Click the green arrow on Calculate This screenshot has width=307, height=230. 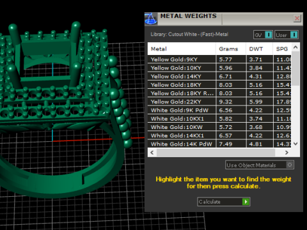(246, 202)
